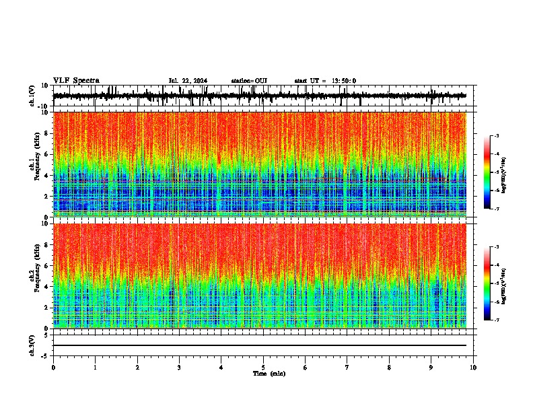Click the '10' tick on the time axis
The image size is (533, 412).
click(473, 368)
